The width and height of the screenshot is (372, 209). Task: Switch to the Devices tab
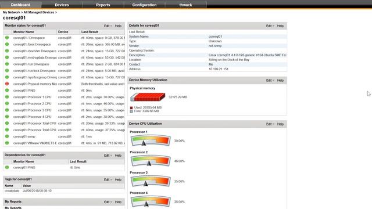[x=62, y=5]
